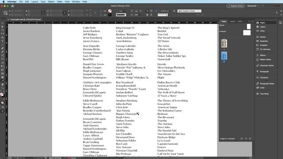Screen dimensions: 283x159
Task: Select the Gradient Swatch tool
Action: point(3,70)
